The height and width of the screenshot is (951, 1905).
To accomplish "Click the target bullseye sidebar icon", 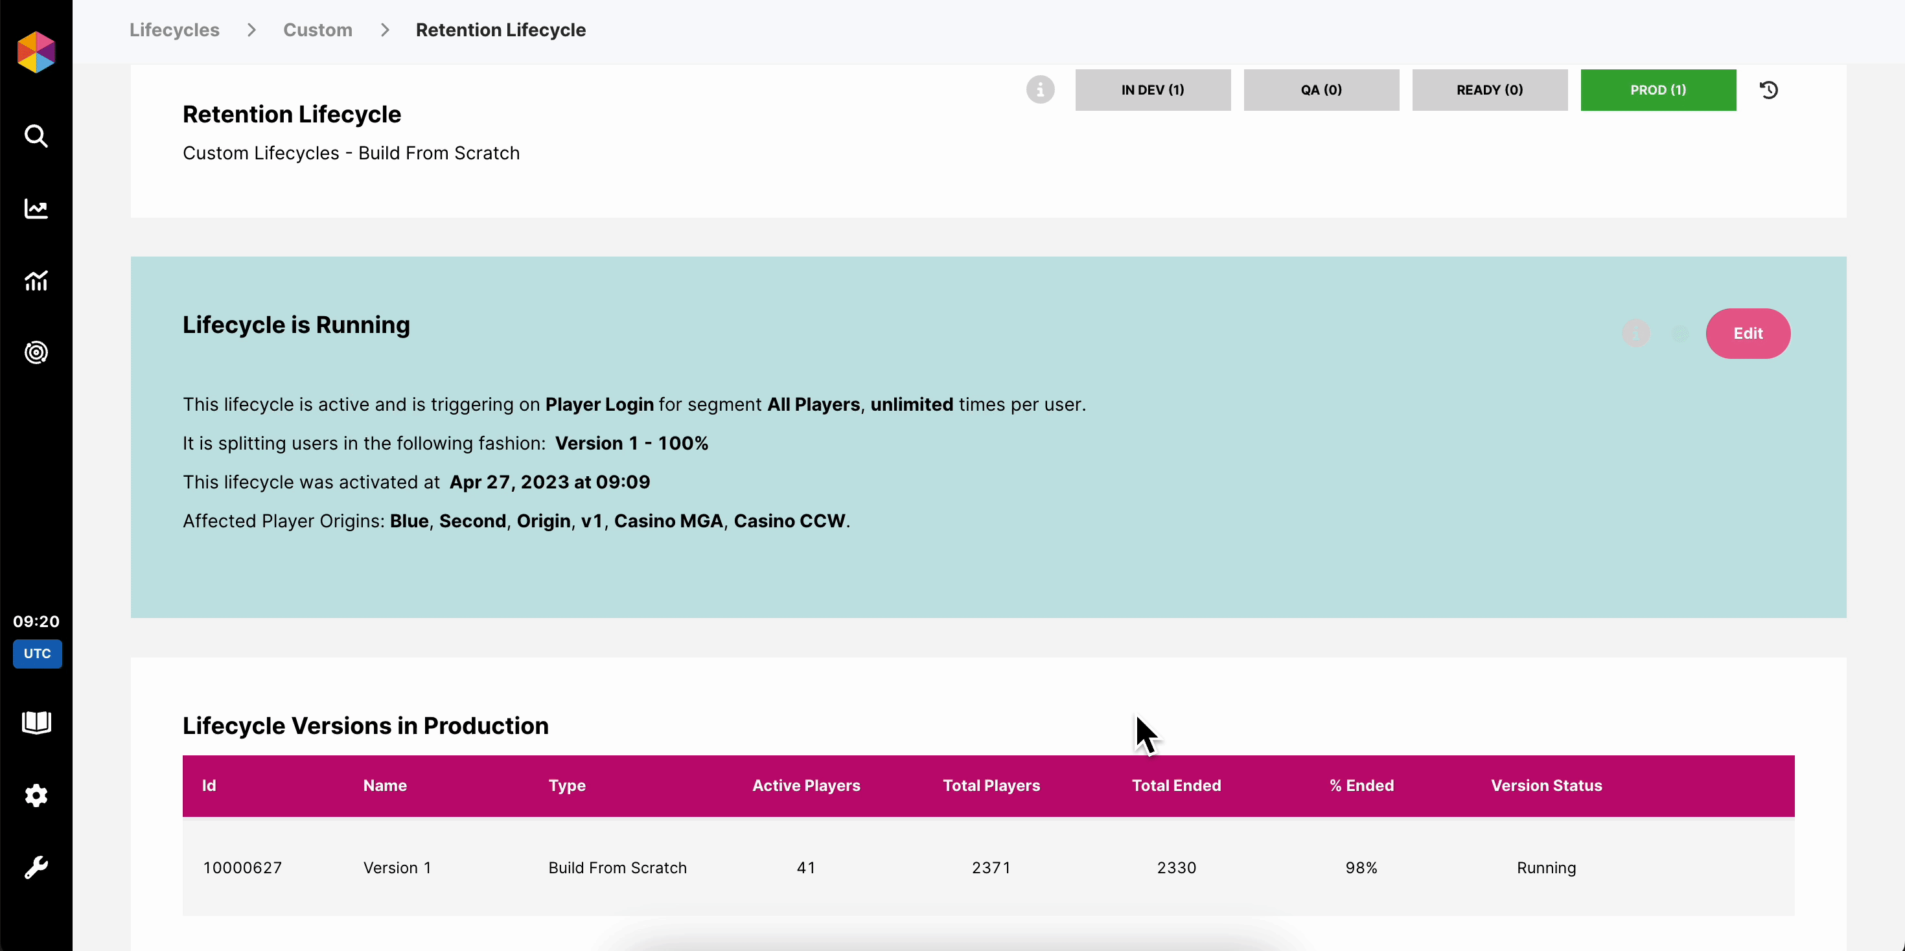I will coord(36,353).
